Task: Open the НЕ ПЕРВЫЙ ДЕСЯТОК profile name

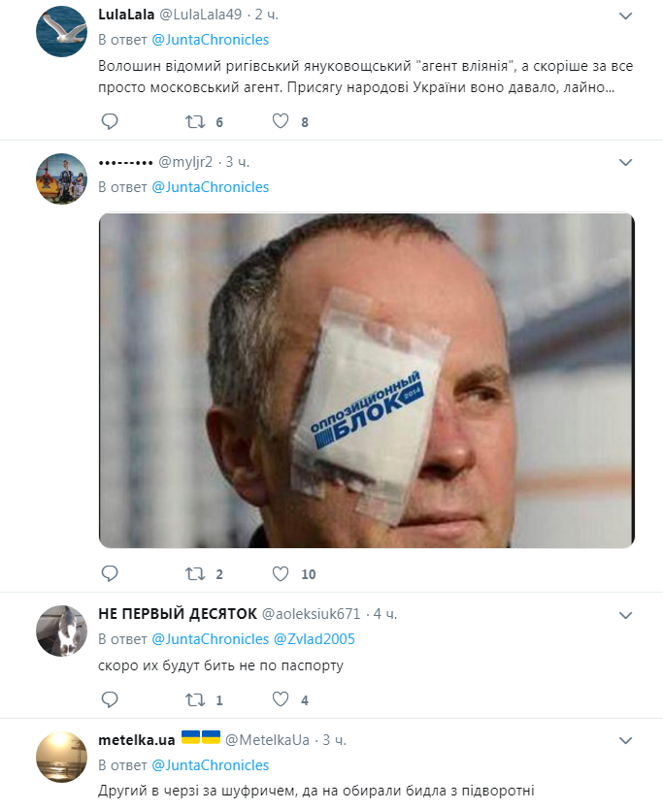Action: tap(177, 614)
